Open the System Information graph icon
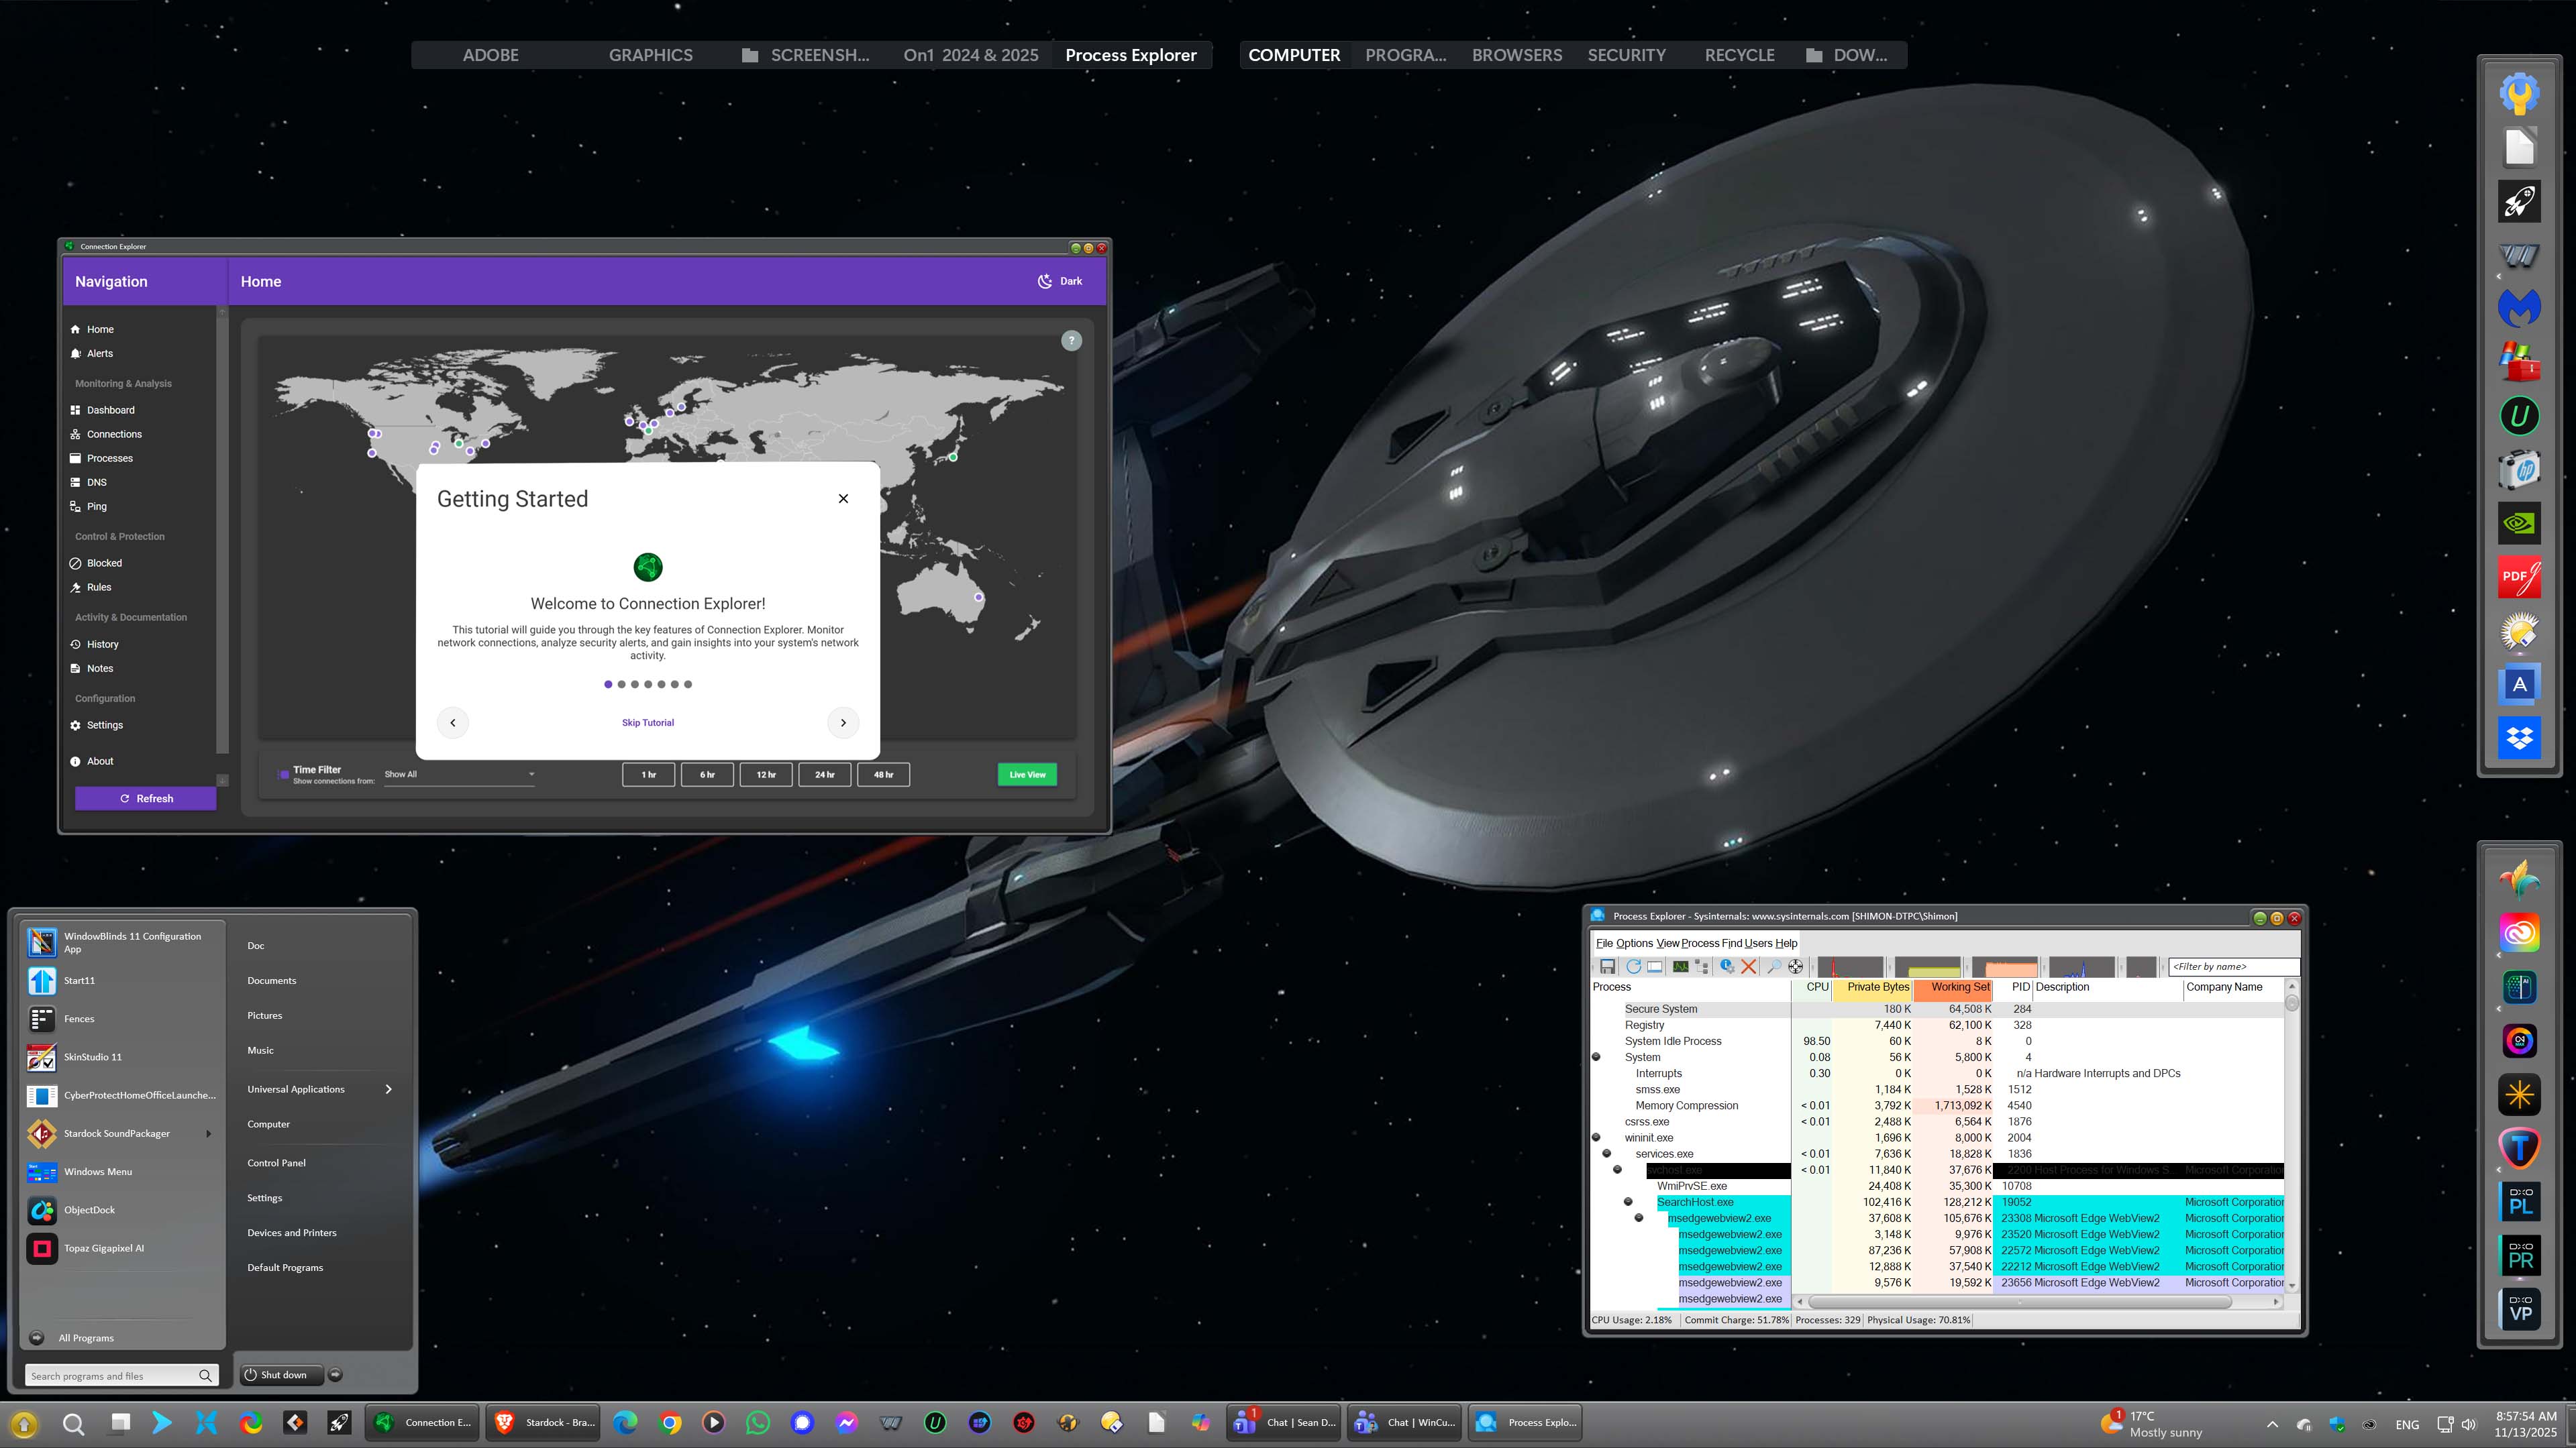 click(1680, 966)
